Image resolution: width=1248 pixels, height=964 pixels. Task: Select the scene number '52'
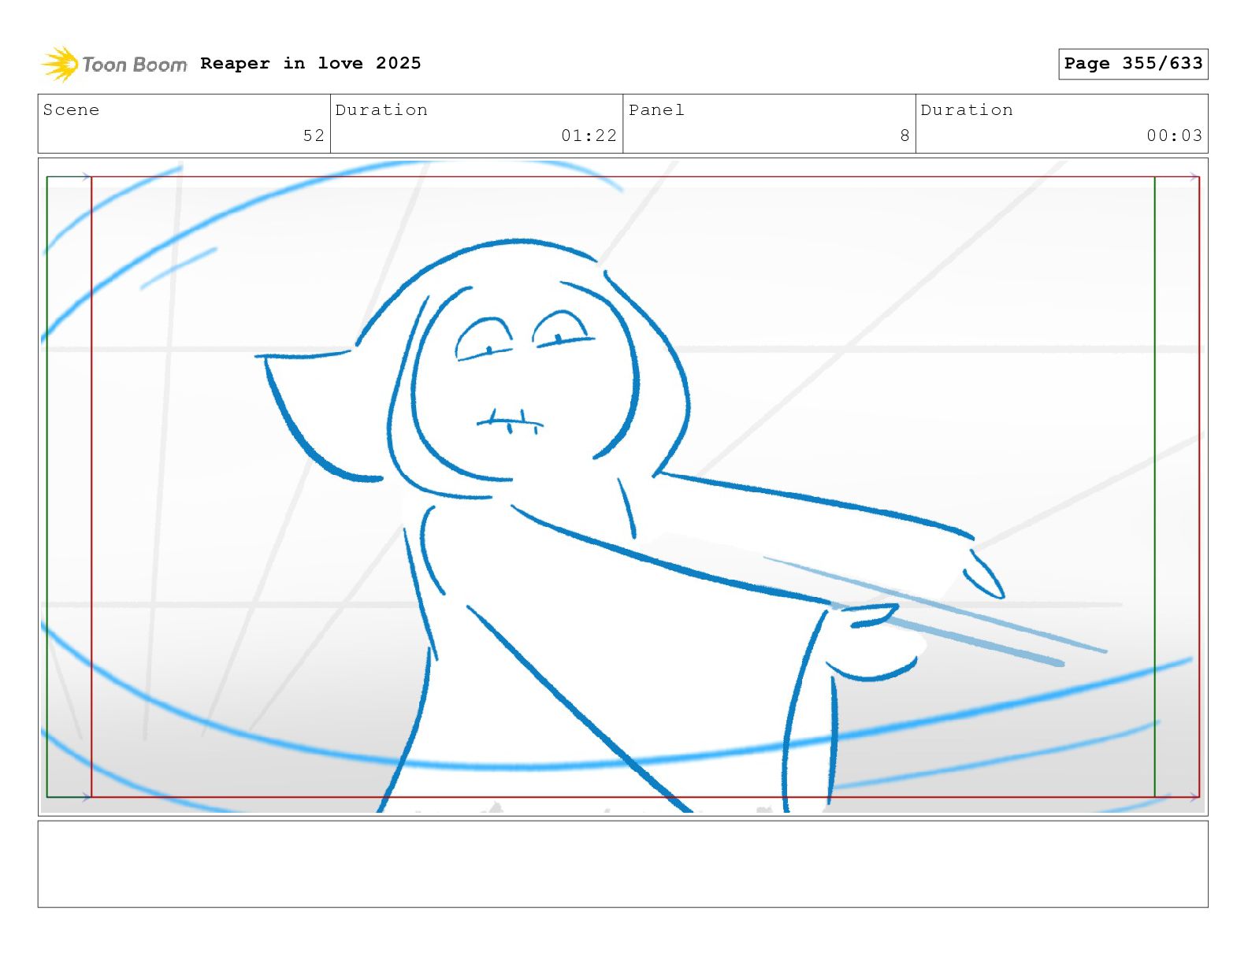pos(314,135)
